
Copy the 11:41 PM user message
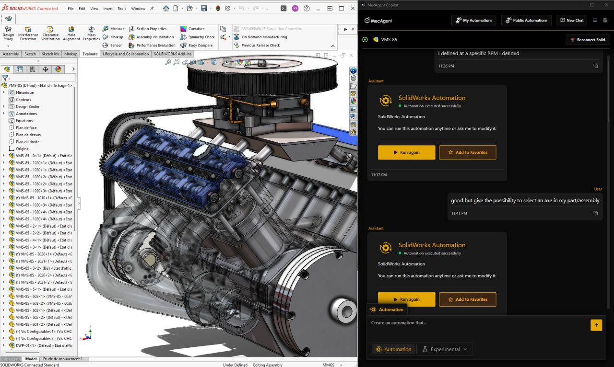(596, 213)
